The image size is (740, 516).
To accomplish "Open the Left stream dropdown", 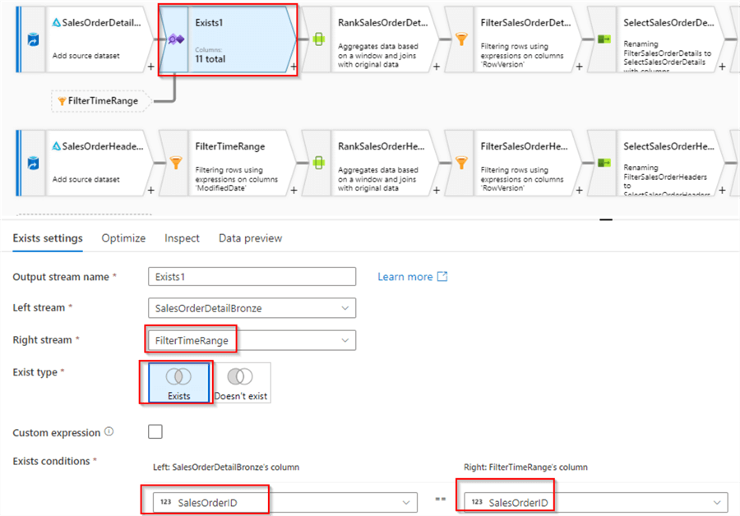I will (252, 308).
